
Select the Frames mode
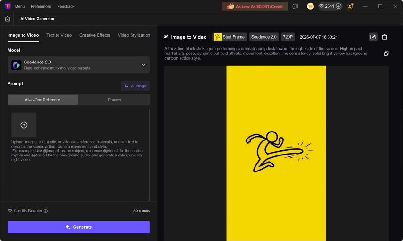pyautogui.click(x=115, y=100)
